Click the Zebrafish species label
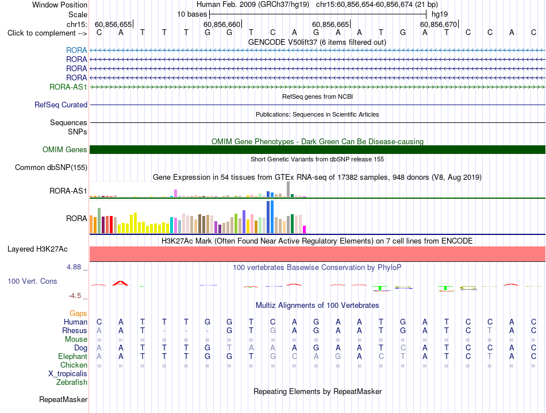The height and width of the screenshot is (413, 546). tap(72, 383)
